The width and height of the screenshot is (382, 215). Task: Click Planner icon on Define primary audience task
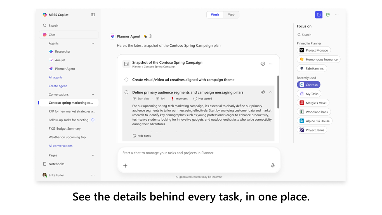pyautogui.click(x=263, y=92)
